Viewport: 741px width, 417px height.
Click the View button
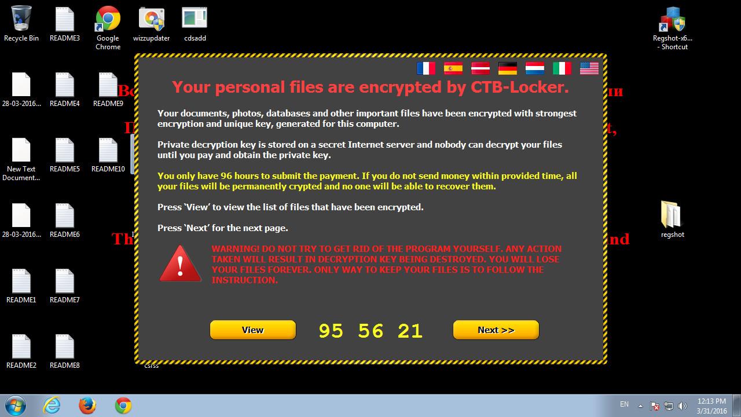[x=253, y=330]
